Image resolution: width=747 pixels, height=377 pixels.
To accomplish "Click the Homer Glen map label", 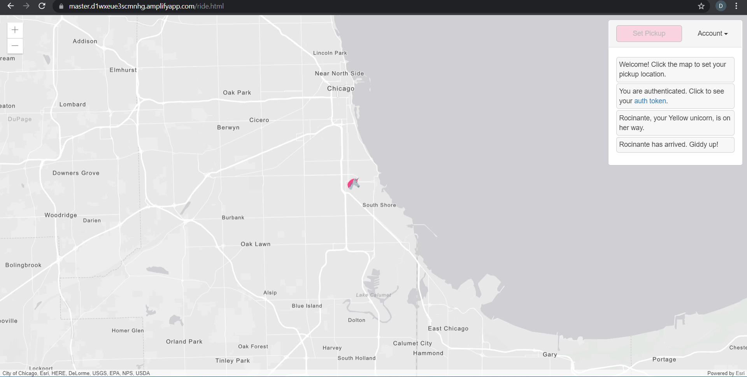I will (128, 331).
